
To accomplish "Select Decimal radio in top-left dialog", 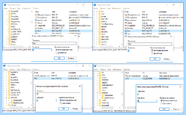I will (x=56, y=53).
